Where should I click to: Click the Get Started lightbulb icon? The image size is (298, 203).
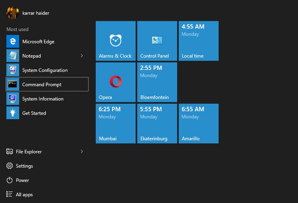click(x=13, y=113)
